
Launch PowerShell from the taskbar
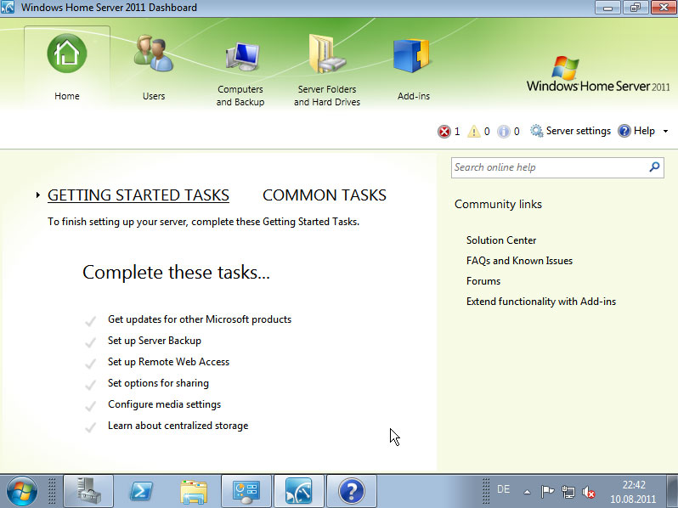tap(141, 491)
